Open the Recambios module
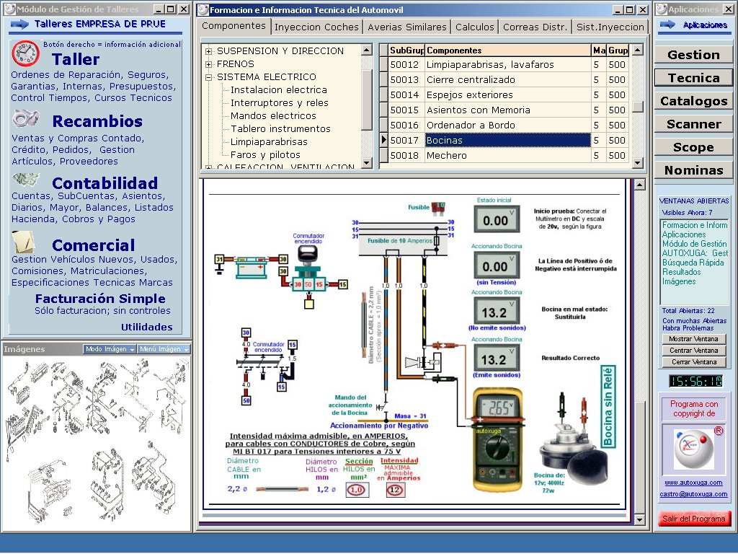Viewport: 738px width, 554px height. (97, 121)
